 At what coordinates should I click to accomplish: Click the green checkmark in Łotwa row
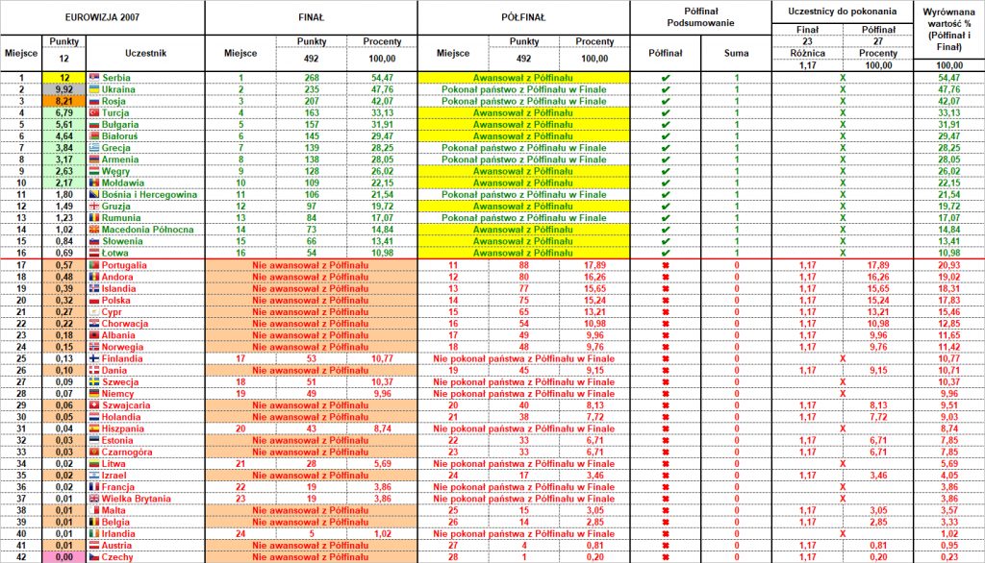coord(666,253)
